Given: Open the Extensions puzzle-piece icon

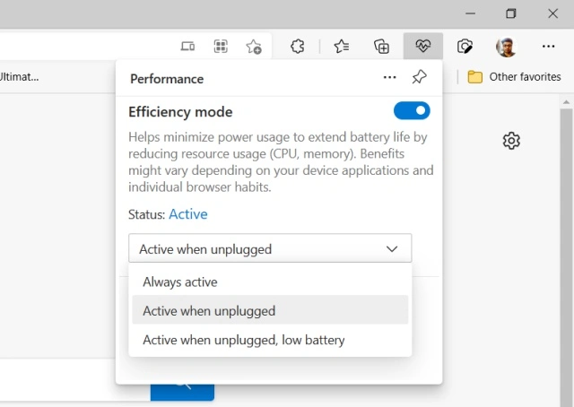Looking at the screenshot, I should tap(297, 47).
